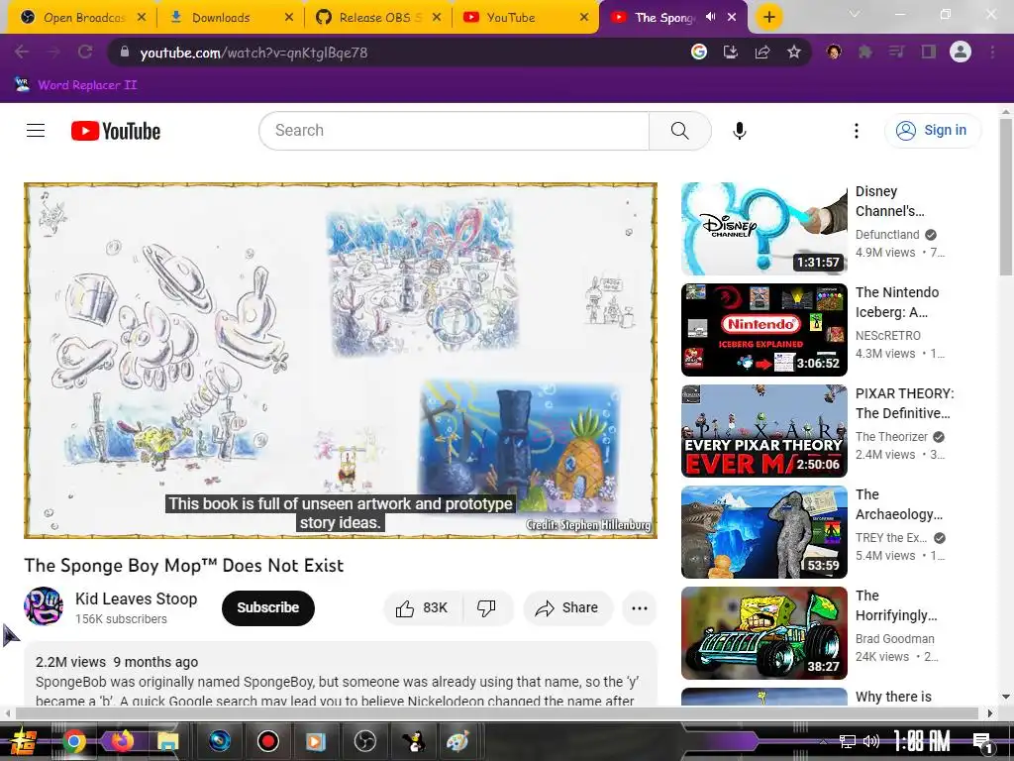Like the video with 83K thumbs up
Screen dimensions: 1014x761
click(422, 607)
